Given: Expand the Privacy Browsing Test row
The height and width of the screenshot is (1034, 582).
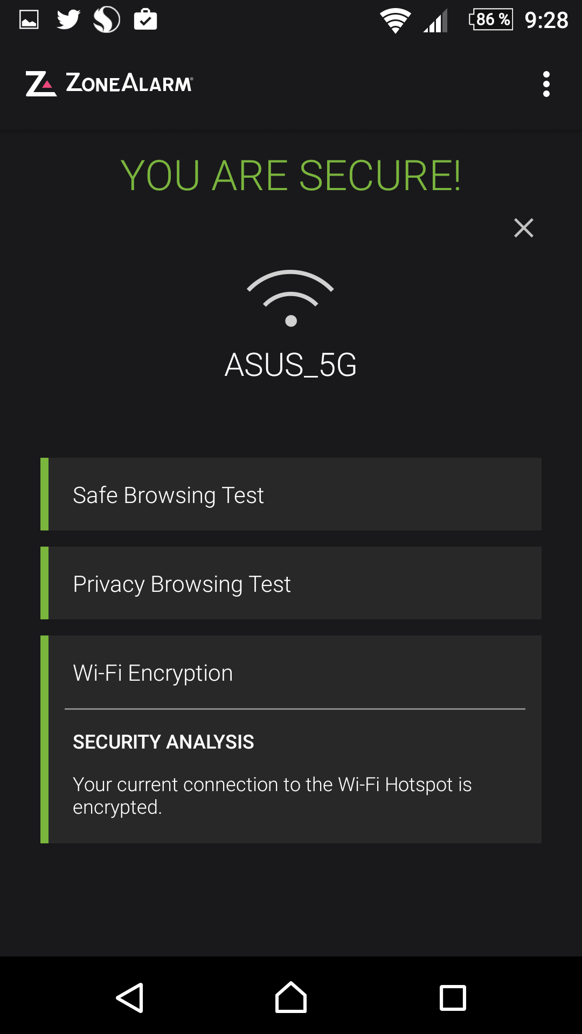Looking at the screenshot, I should tap(291, 583).
